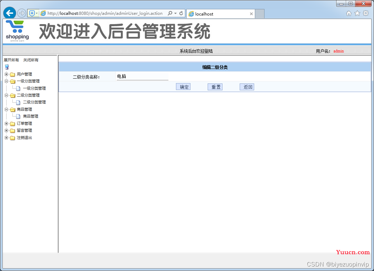Viewport: 374px width, 271px height.
Task: Click the 订单管理 folder icon
Action: pyautogui.click(x=12, y=124)
